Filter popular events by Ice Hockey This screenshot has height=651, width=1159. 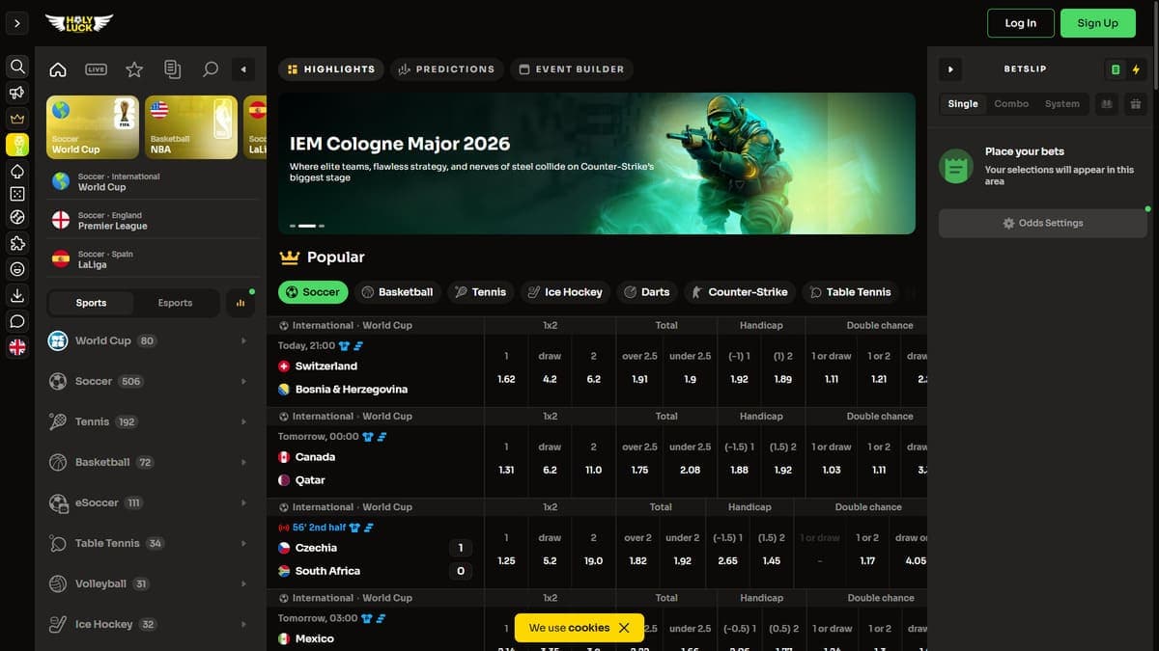pos(565,292)
